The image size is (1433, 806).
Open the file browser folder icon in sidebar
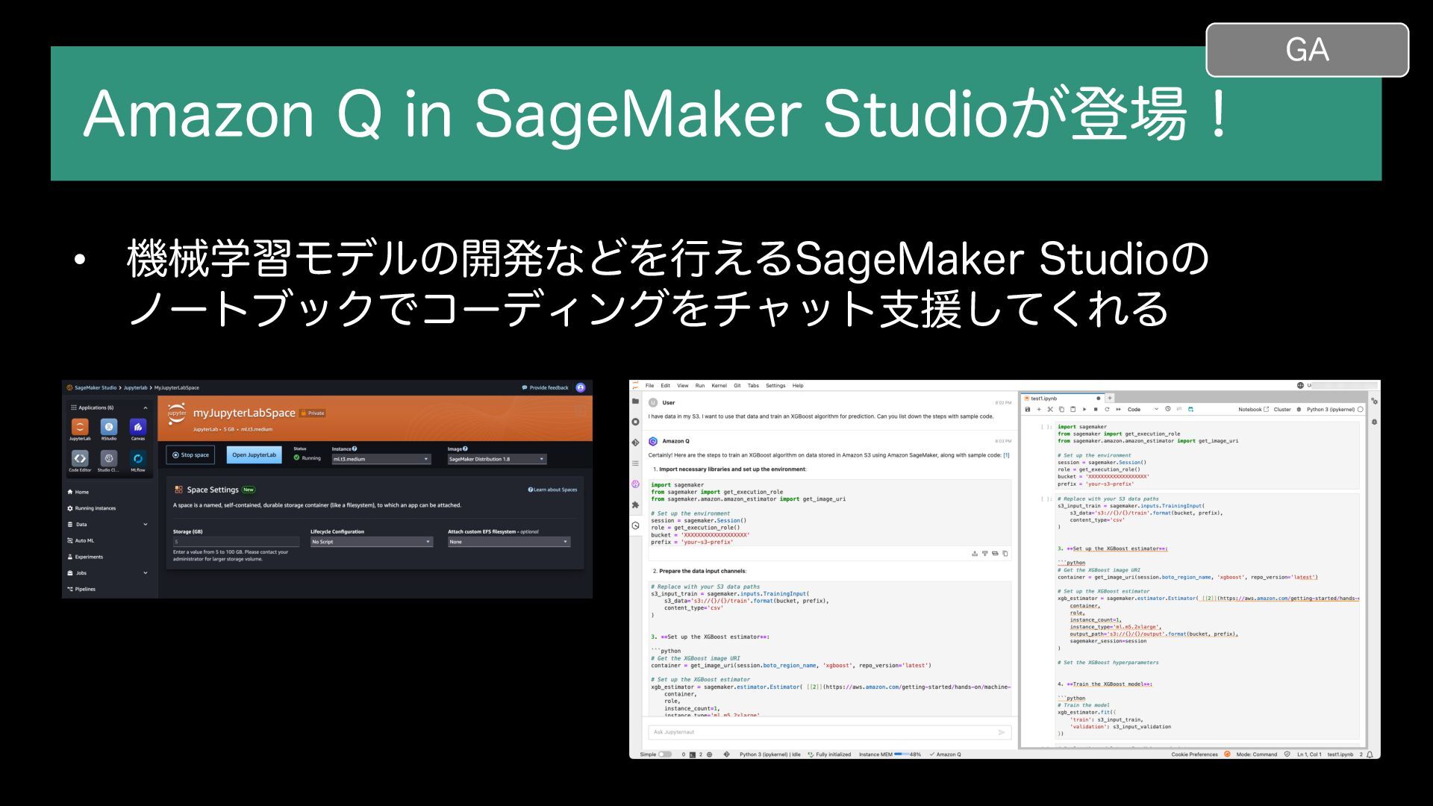point(635,401)
